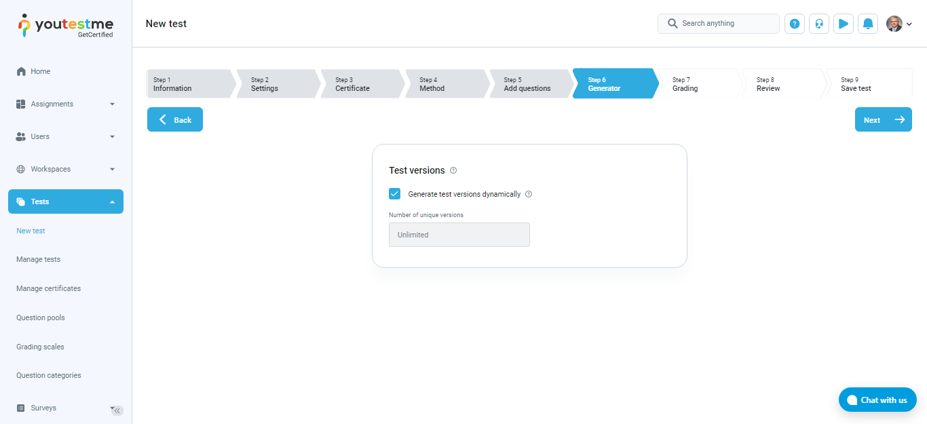The width and height of the screenshot is (927, 424).
Task: Open the support headset icon
Action: (x=819, y=24)
